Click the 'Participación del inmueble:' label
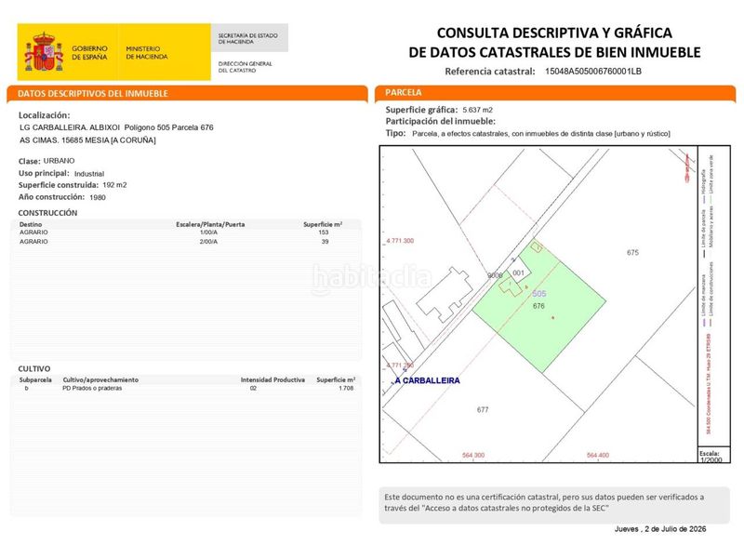 [x=440, y=122]
